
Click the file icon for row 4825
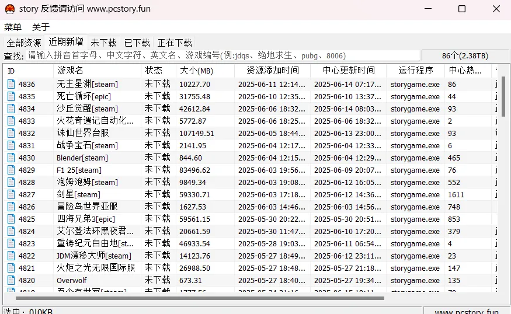(11, 219)
